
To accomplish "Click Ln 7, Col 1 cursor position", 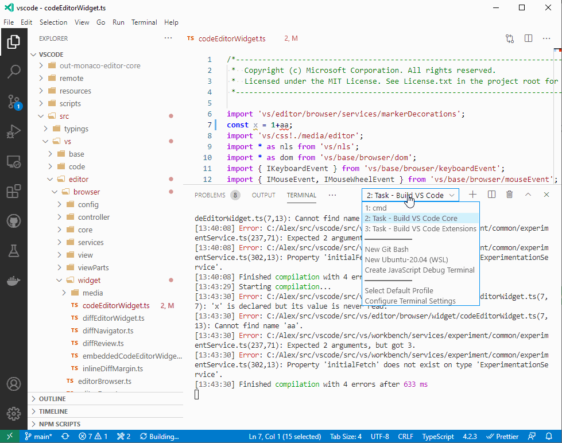I will (285, 436).
